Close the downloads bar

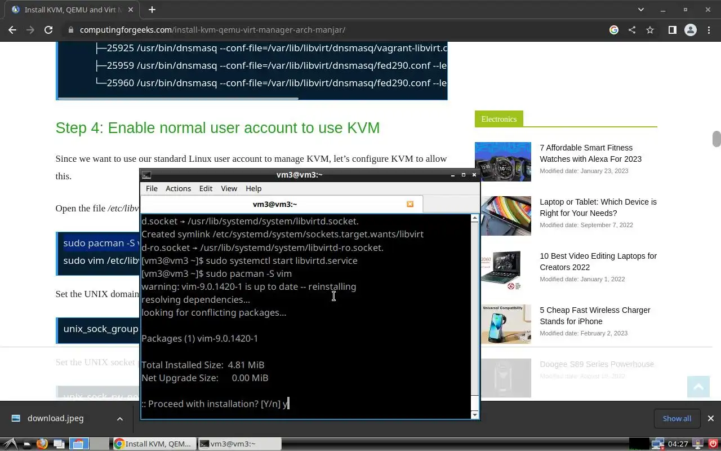pos(710,418)
